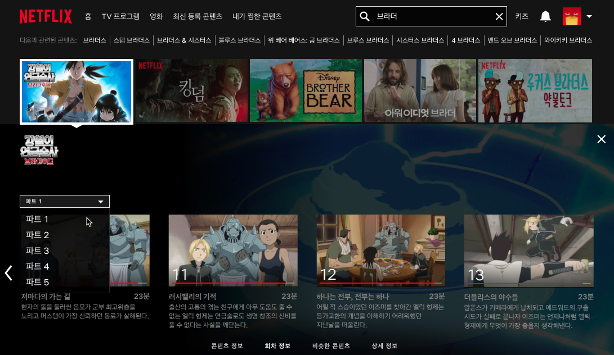Select related search 브라더스
614x355 pixels.
pyautogui.click(x=95, y=40)
